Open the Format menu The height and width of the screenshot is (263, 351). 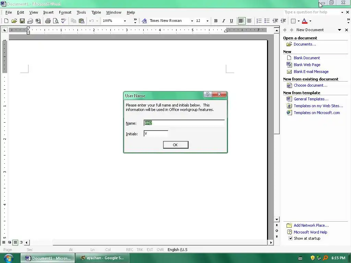point(65,12)
